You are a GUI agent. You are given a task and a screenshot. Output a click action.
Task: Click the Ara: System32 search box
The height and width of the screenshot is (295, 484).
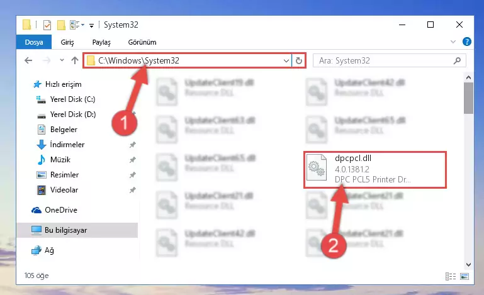point(385,61)
